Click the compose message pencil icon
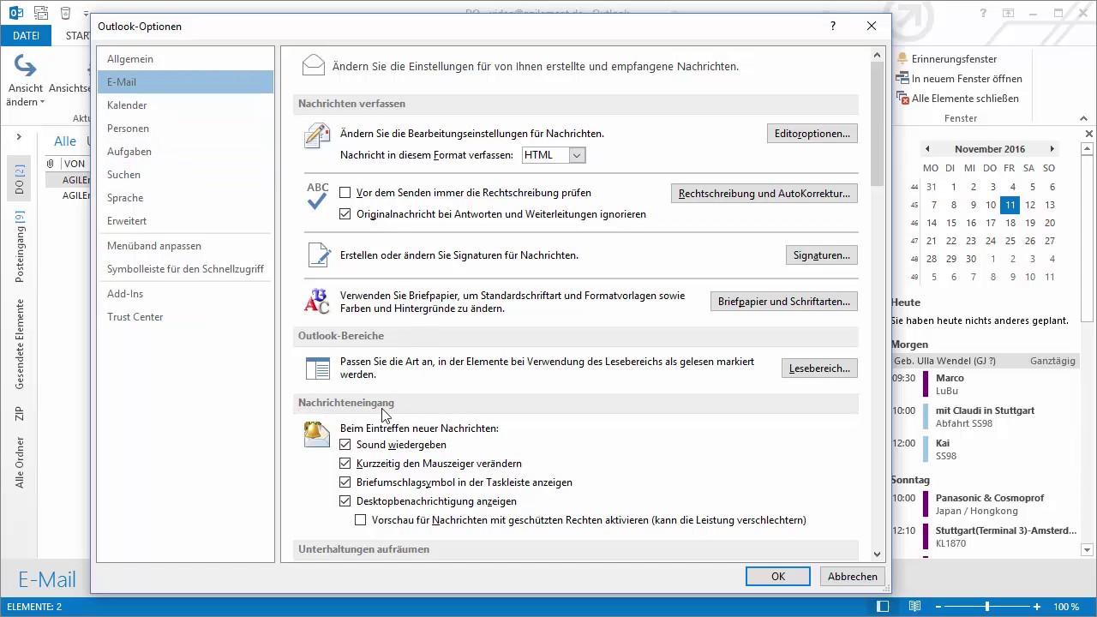Viewport: 1097px width, 617px height. [x=317, y=137]
